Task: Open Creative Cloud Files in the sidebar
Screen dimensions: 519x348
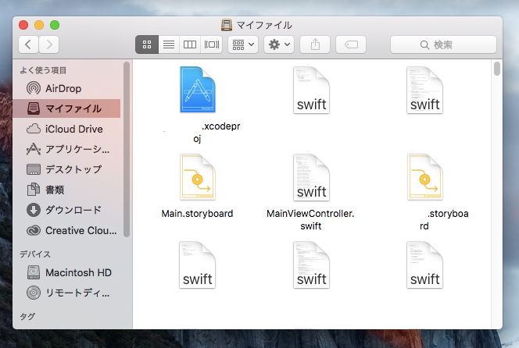Action: coord(66,230)
